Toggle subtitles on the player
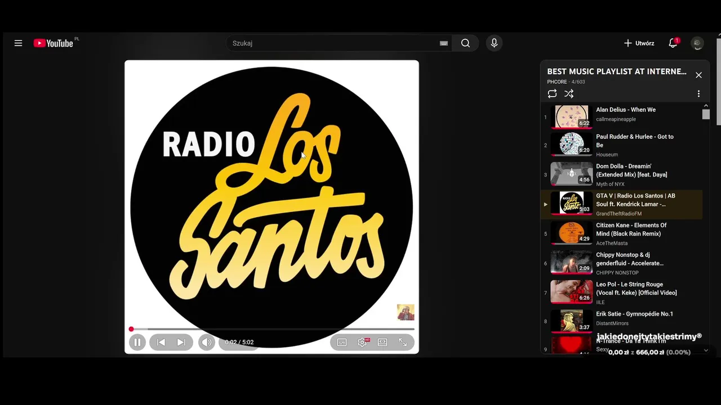Viewport: 721px width, 405px height. pyautogui.click(x=342, y=342)
